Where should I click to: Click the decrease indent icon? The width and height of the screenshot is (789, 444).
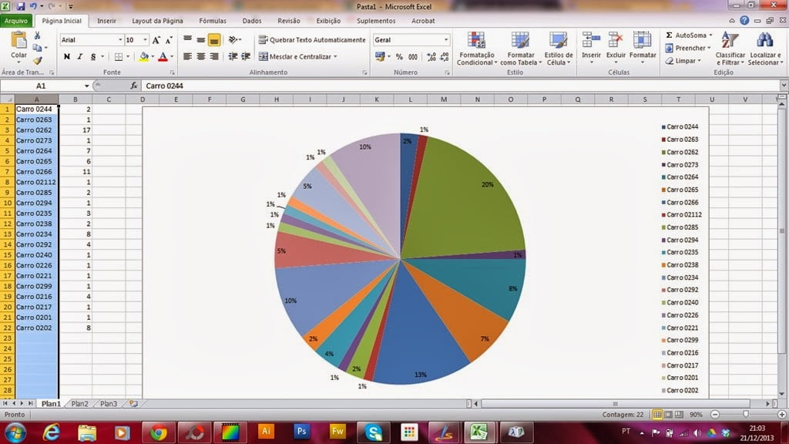click(233, 56)
